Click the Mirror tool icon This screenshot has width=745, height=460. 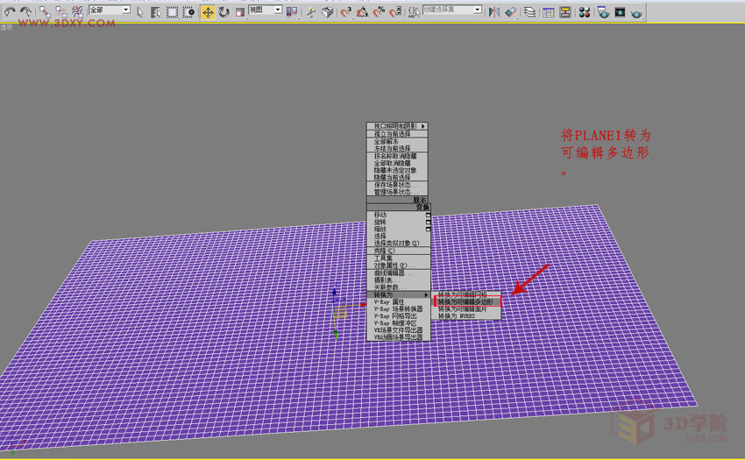(494, 12)
